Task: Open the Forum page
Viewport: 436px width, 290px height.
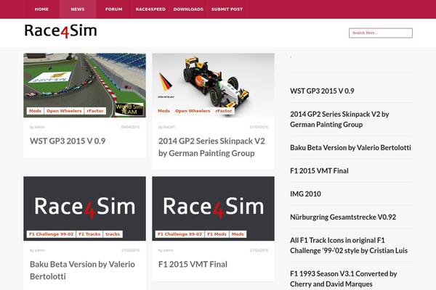Action: pos(114,9)
